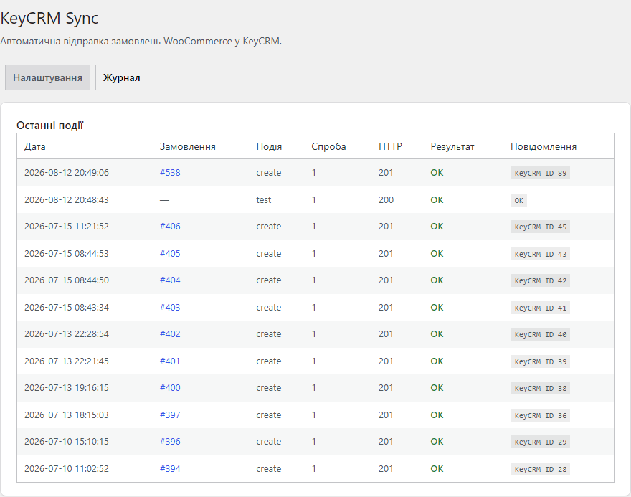Click the message KeyCRM ID 89
Image resolution: width=631 pixels, height=497 pixels.
pos(541,173)
